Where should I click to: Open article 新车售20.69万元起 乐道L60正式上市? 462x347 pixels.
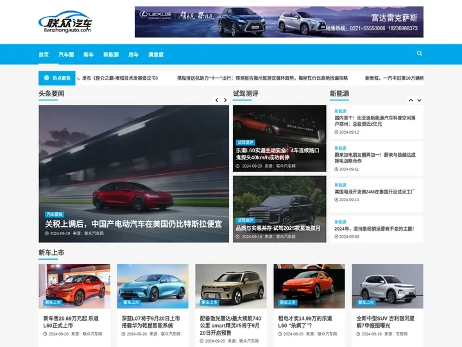(71, 322)
